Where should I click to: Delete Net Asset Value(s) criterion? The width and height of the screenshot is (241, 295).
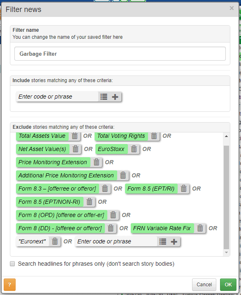[x=75, y=149]
